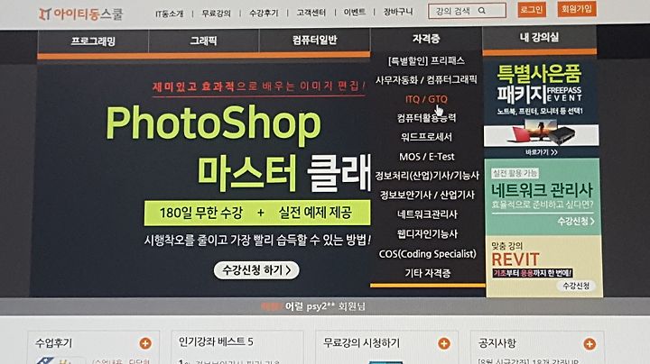
Task: Click the 공지사항 heading
Action: tap(497, 343)
